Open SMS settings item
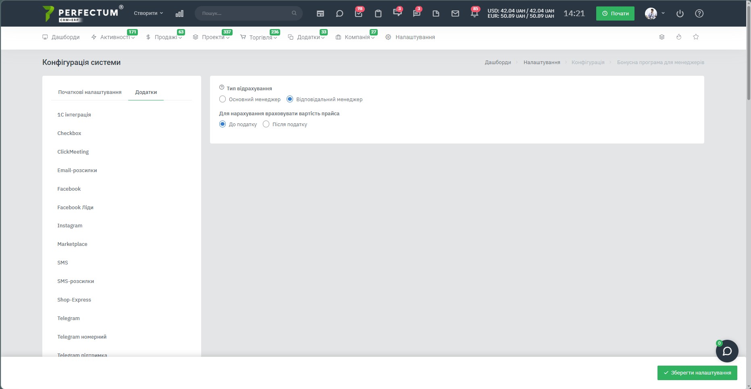 click(x=62, y=263)
